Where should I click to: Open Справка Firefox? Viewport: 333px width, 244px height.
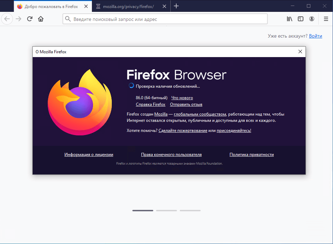(x=150, y=104)
